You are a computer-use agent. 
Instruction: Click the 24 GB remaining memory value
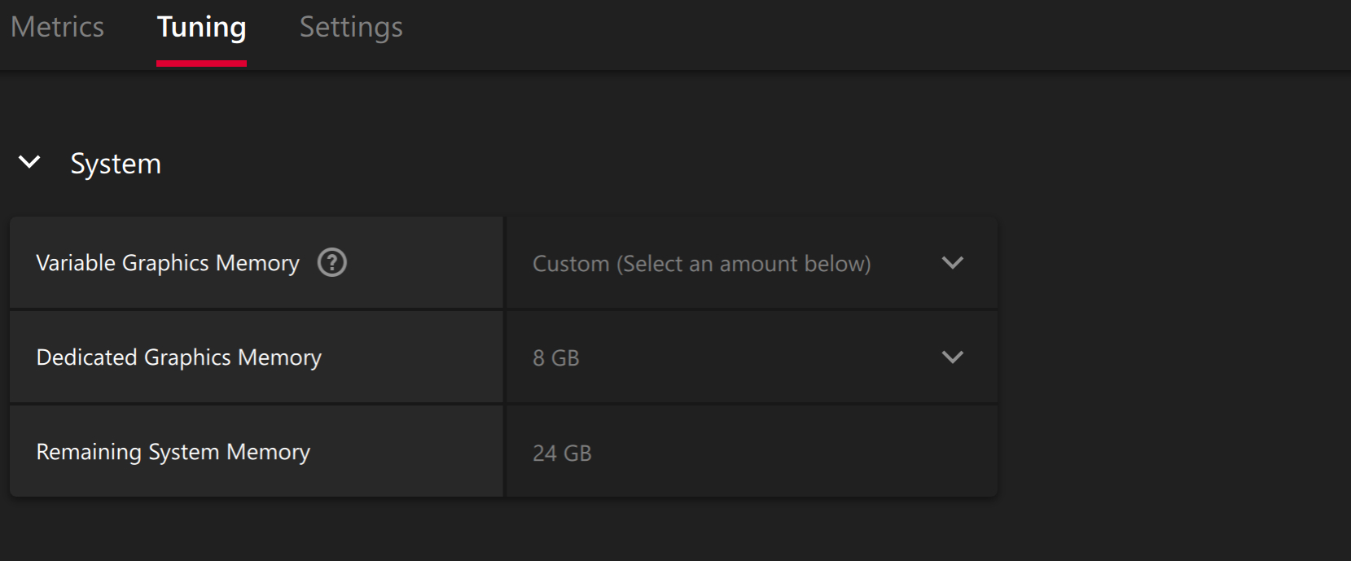click(562, 453)
